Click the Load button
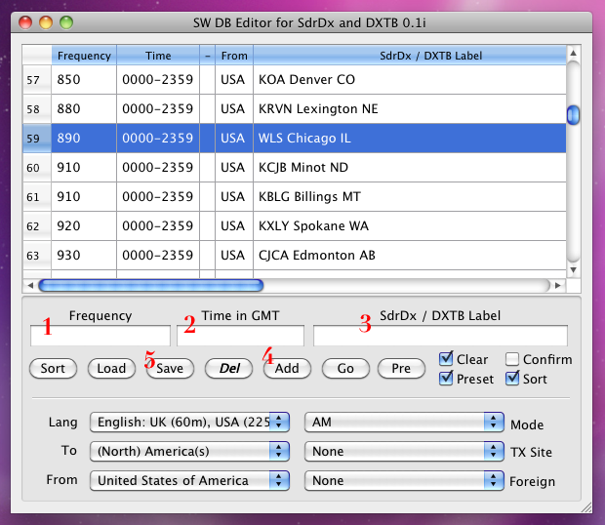Image resolution: width=605 pixels, height=525 pixels. click(111, 369)
